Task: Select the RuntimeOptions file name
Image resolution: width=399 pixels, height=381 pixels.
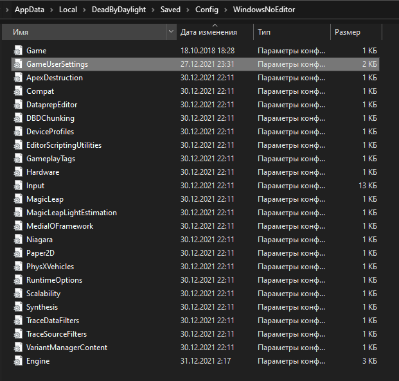Action: 54,280
